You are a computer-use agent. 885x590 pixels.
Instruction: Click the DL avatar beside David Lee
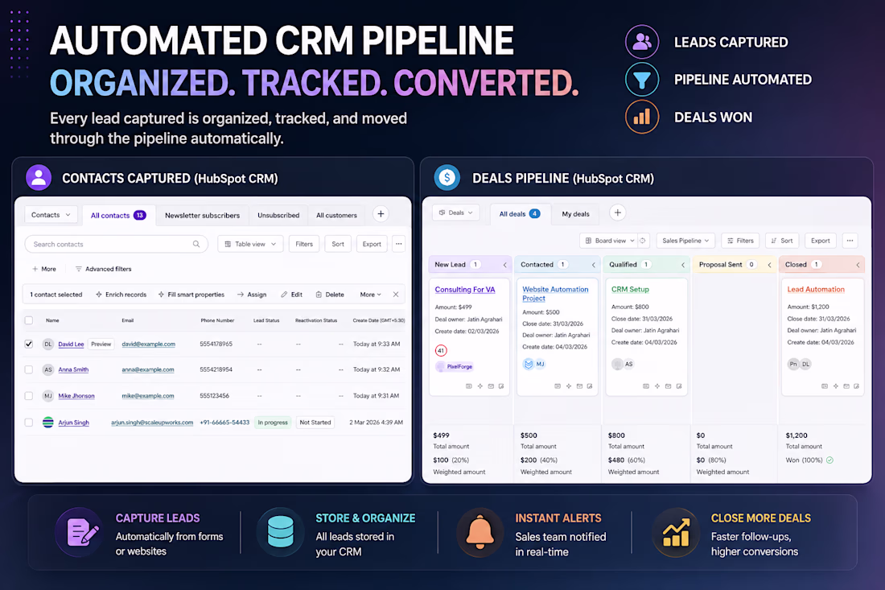tap(48, 344)
